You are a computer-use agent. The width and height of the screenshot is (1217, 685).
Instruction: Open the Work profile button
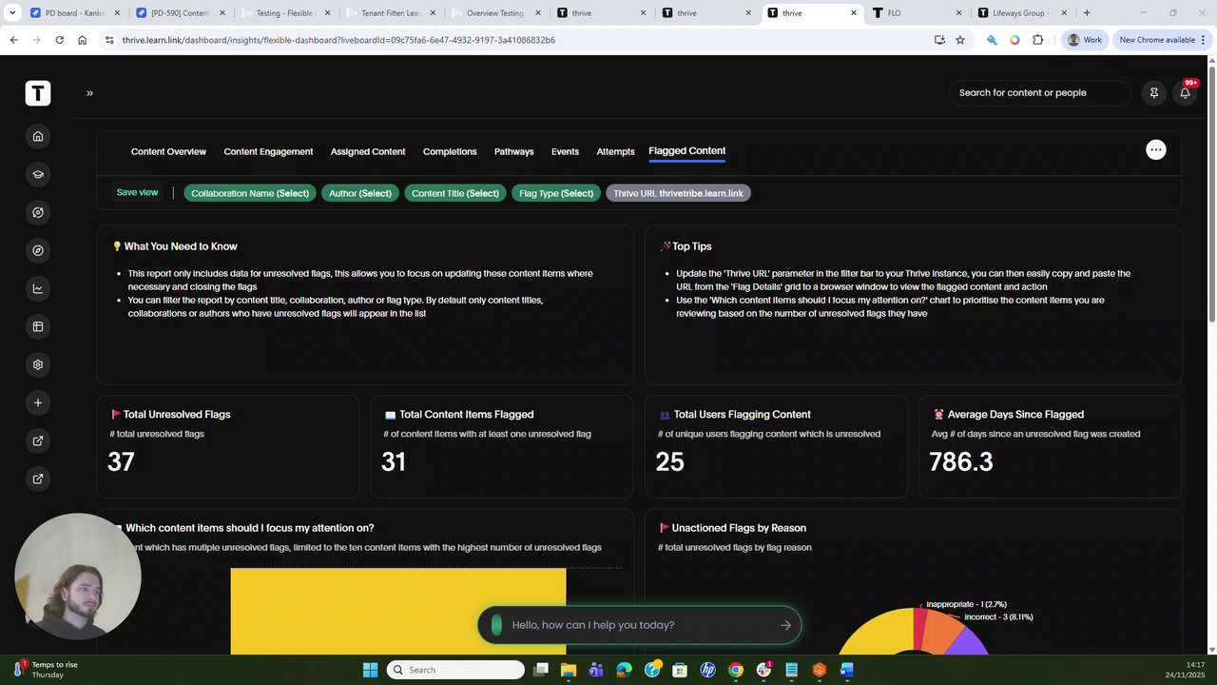click(1085, 40)
